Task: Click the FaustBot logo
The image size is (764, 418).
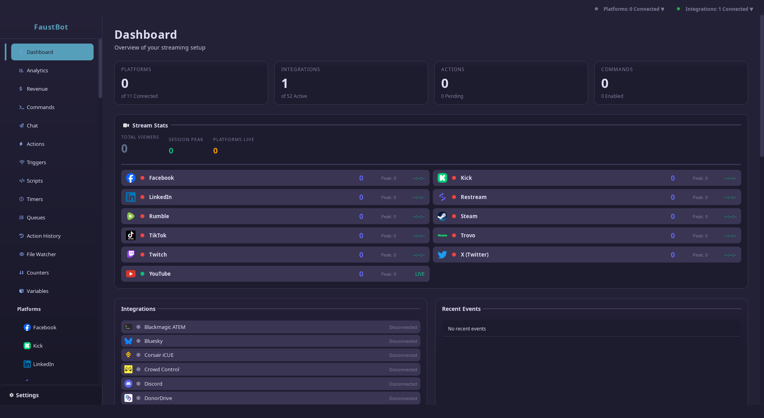Action: 51,27
